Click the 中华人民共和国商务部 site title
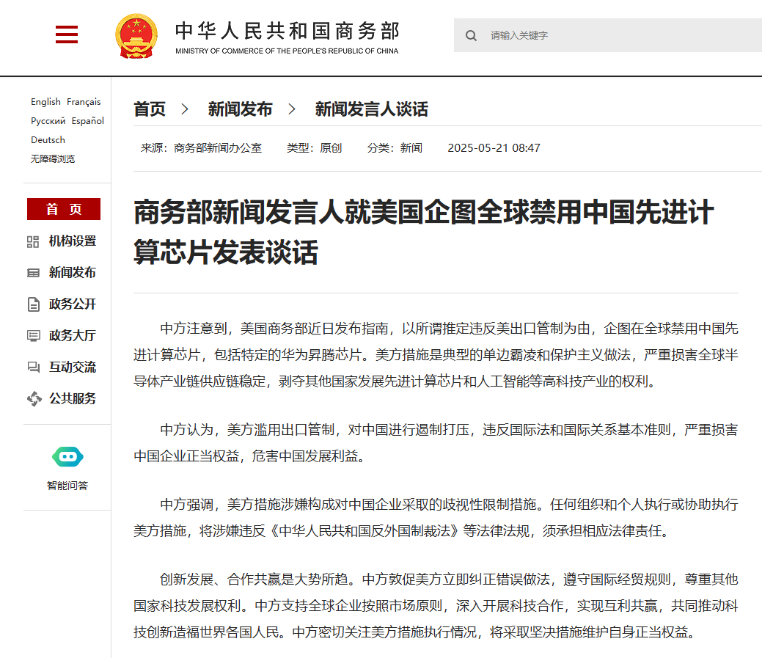762x658 pixels. 287,31
